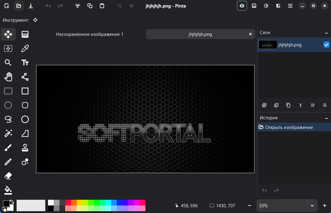This screenshot has height=213, width=331.
Task: Deselect all icon in toolbar
Action: 132,6
